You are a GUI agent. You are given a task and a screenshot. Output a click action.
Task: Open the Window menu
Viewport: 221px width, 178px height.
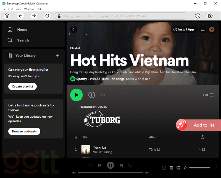29,9
